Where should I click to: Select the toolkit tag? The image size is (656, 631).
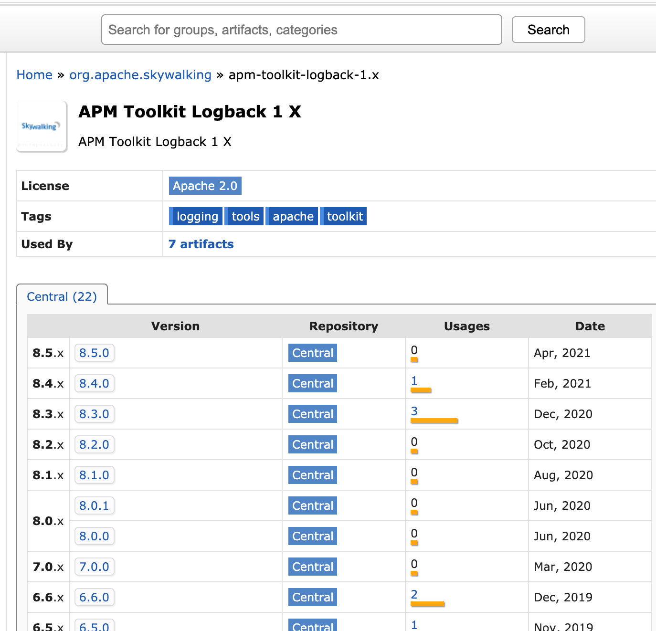pos(343,216)
